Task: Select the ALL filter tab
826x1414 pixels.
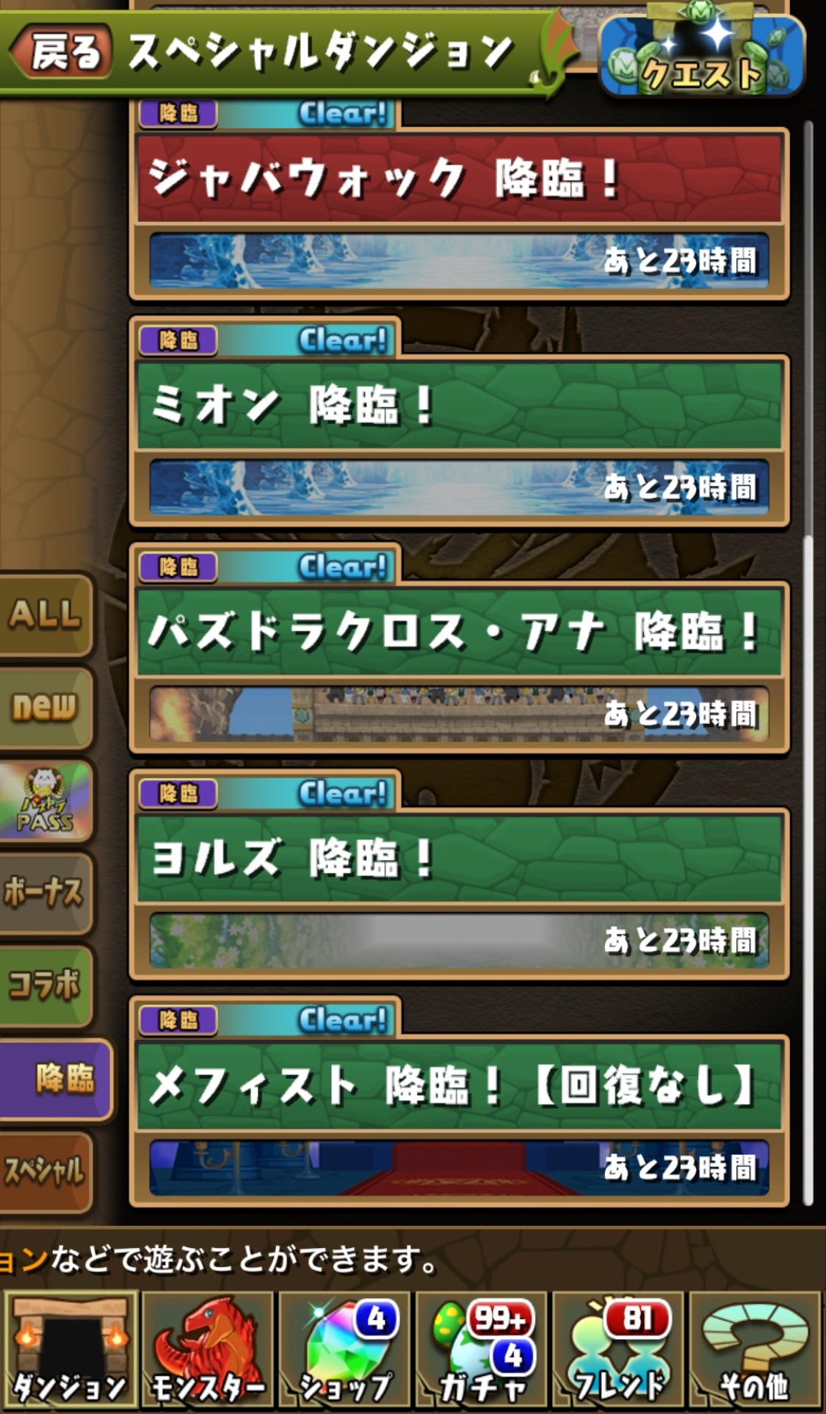Action: [x=46, y=614]
